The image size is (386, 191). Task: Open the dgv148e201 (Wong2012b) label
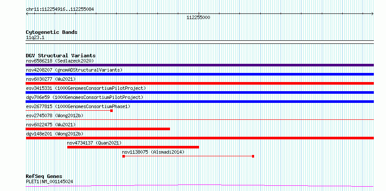coord(55,134)
